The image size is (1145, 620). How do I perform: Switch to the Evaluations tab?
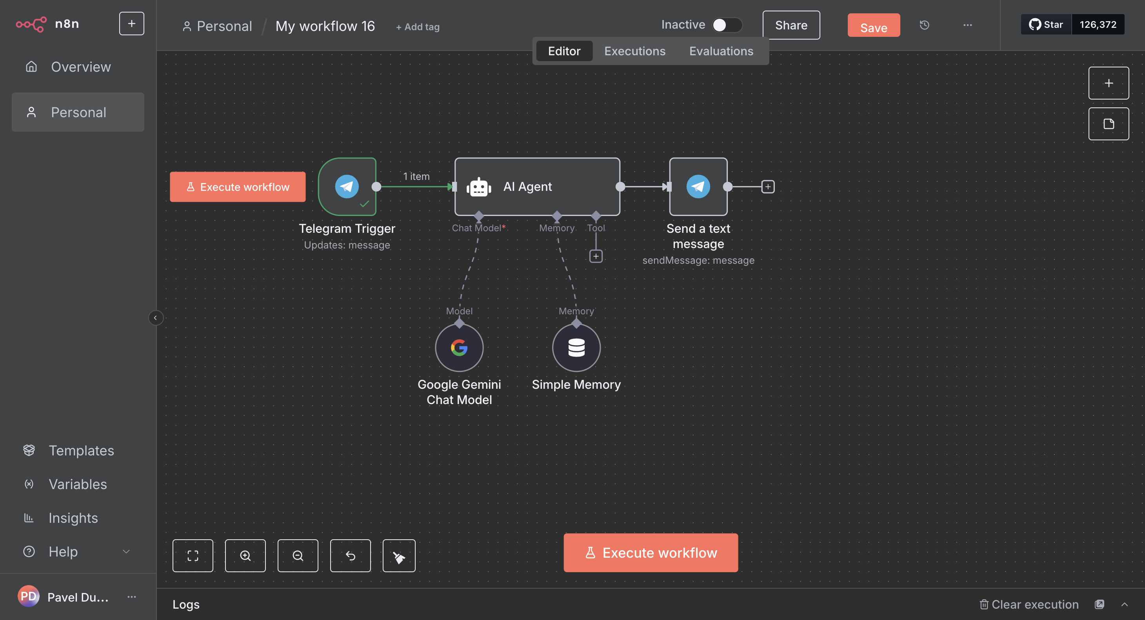pyautogui.click(x=720, y=51)
